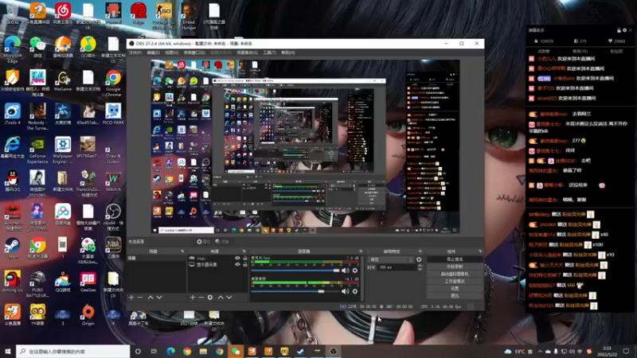Adjust the desktop audio volume slider
This screenshot has height=358, width=637.
point(295,291)
